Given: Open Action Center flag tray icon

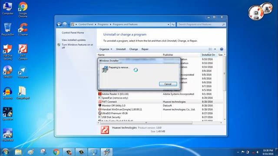Looking at the screenshot, I should click(x=243, y=152).
